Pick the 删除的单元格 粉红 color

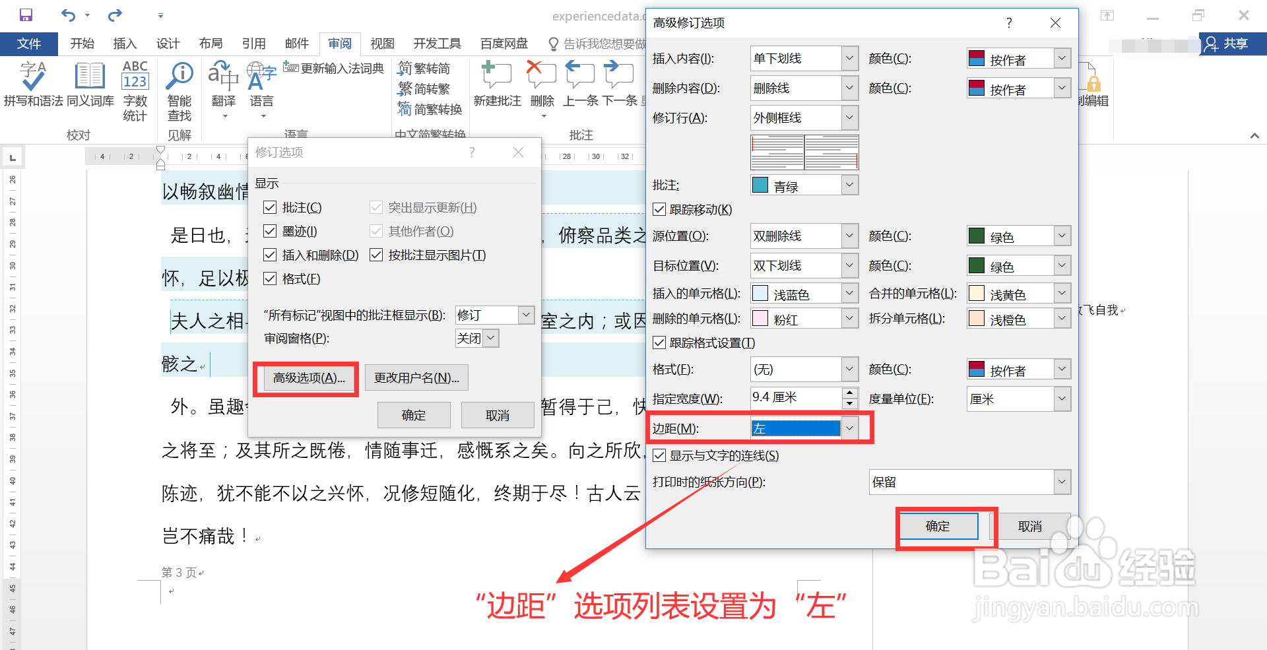point(804,319)
